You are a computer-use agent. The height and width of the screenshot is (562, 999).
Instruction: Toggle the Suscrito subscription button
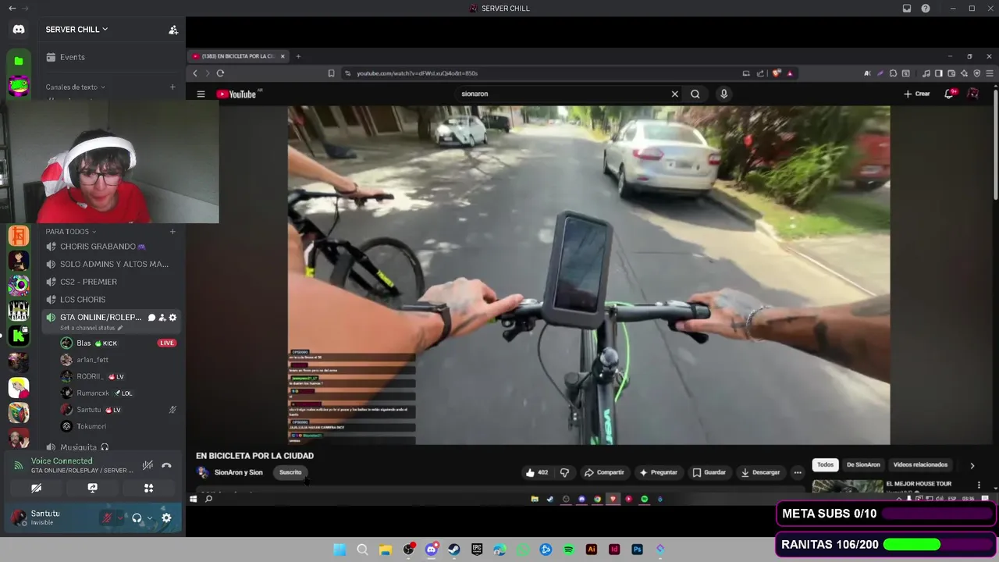290,472
